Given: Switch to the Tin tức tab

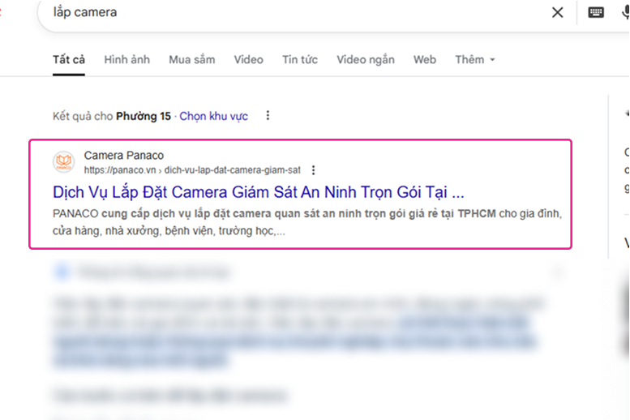Looking at the screenshot, I should click(x=300, y=60).
